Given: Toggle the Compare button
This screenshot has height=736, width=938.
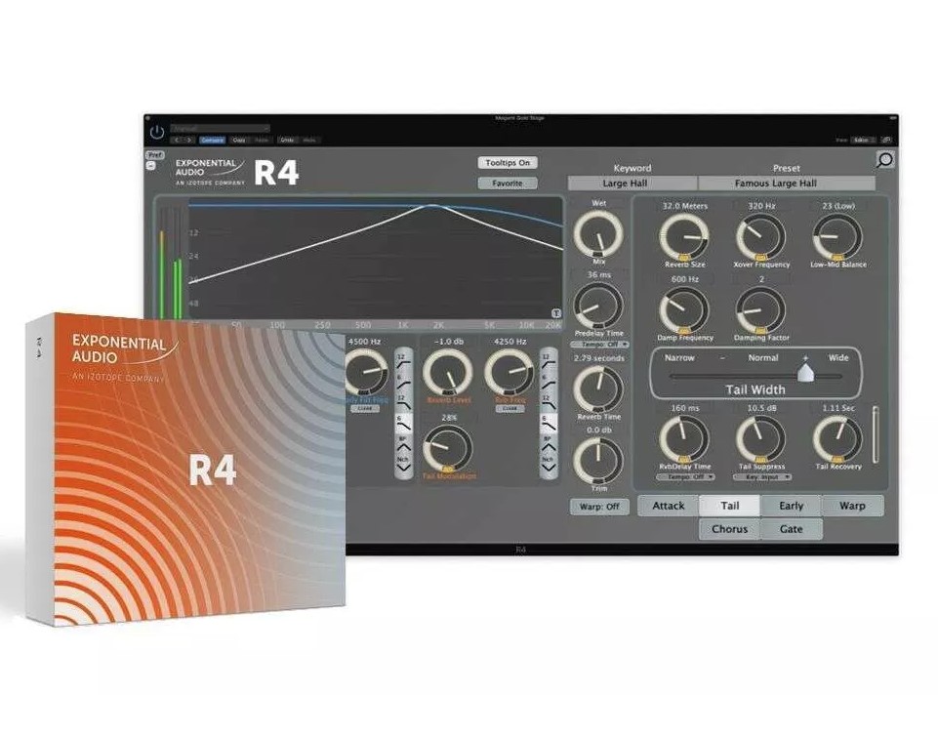Looking at the screenshot, I should (x=213, y=140).
